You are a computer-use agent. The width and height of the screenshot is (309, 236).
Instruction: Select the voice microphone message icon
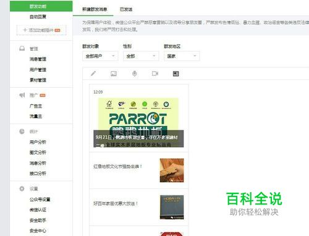click(135, 74)
